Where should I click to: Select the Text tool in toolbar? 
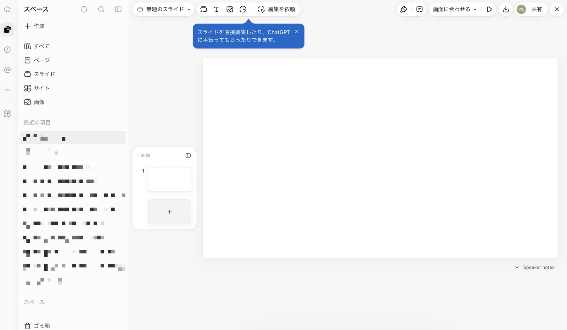click(x=217, y=10)
